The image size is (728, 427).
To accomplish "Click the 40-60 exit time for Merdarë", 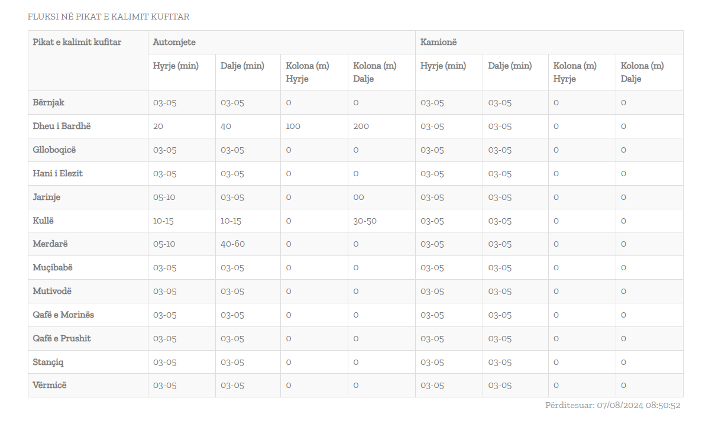I will point(232,244).
